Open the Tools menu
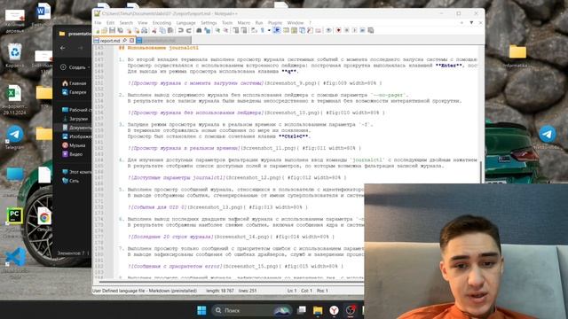 tap(227, 23)
